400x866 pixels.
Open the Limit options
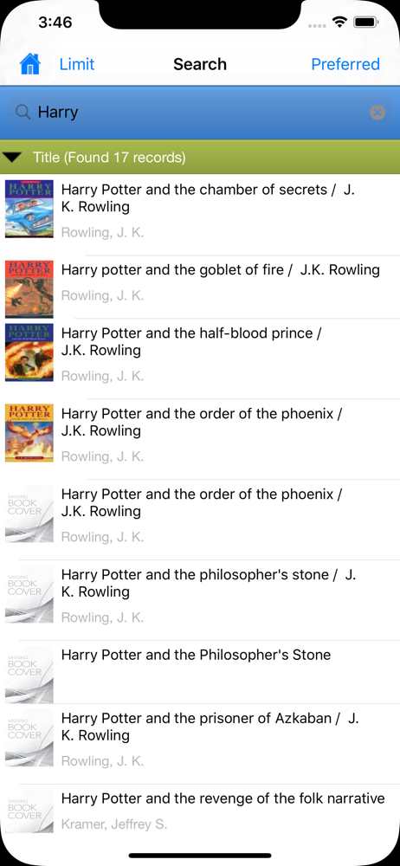pos(77,64)
